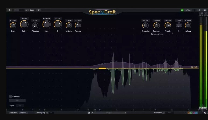Switch to the Profiler tab
Screen dimensions: 208x120
pyautogui.click(x=23, y=113)
